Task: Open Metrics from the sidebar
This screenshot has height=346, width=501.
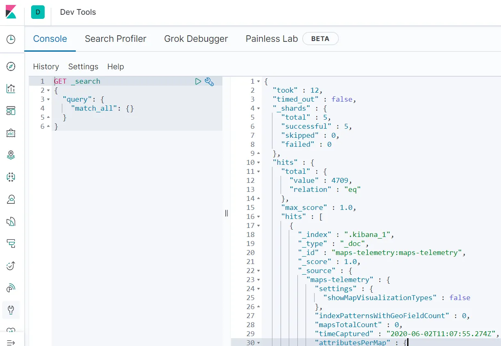Action: pos(11,199)
